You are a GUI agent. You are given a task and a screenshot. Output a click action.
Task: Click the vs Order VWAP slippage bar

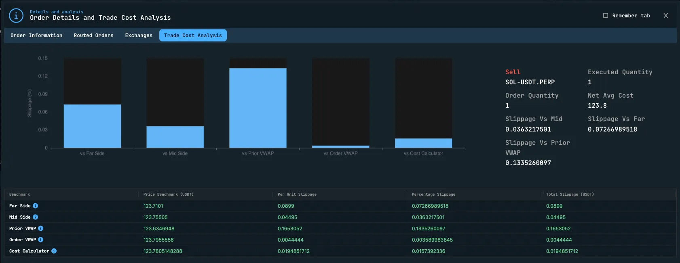coord(340,146)
